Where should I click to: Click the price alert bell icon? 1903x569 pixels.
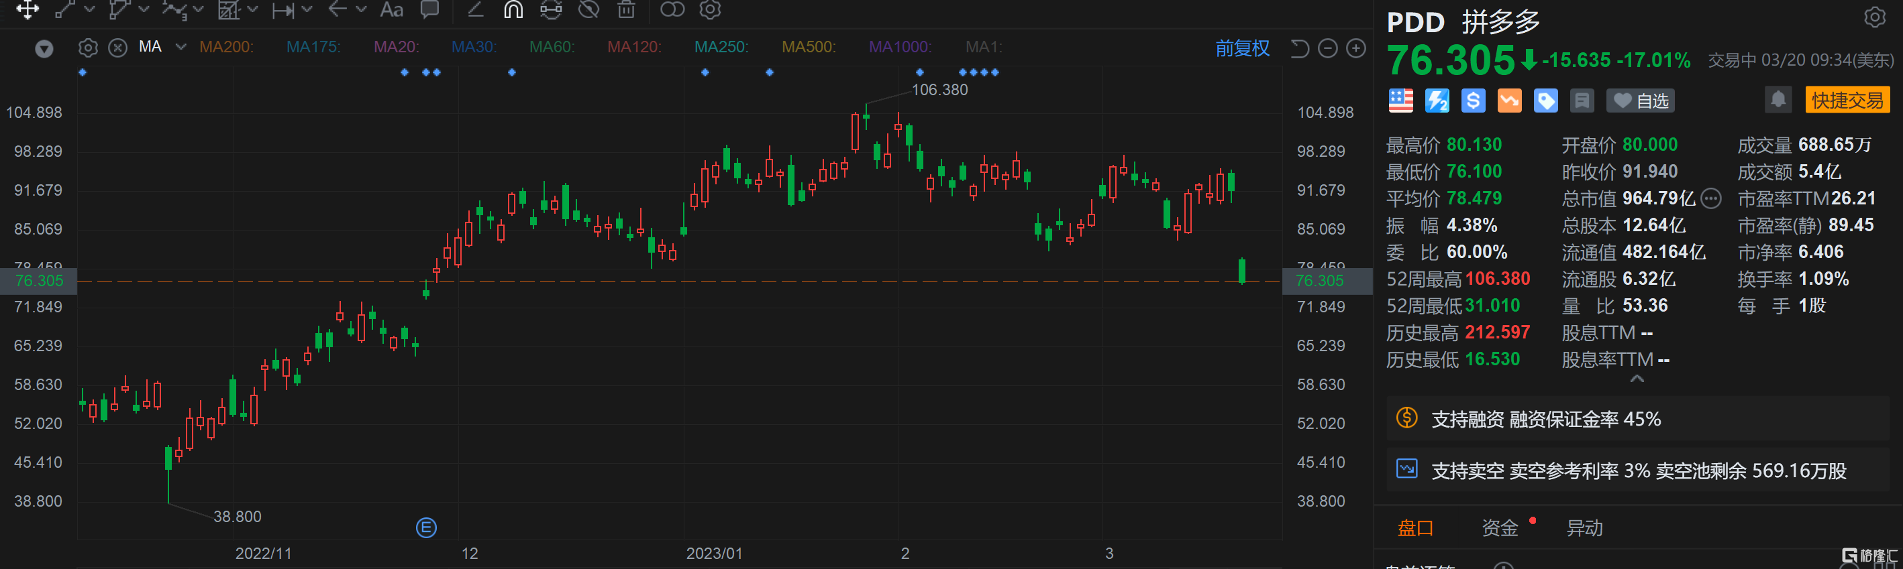[x=1778, y=100]
